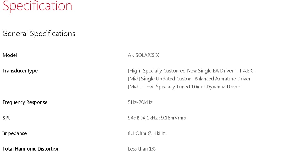The image size is (293, 155).
Task: Click the horizontal divider under Specification
Action: pyautogui.click(x=148, y=19)
